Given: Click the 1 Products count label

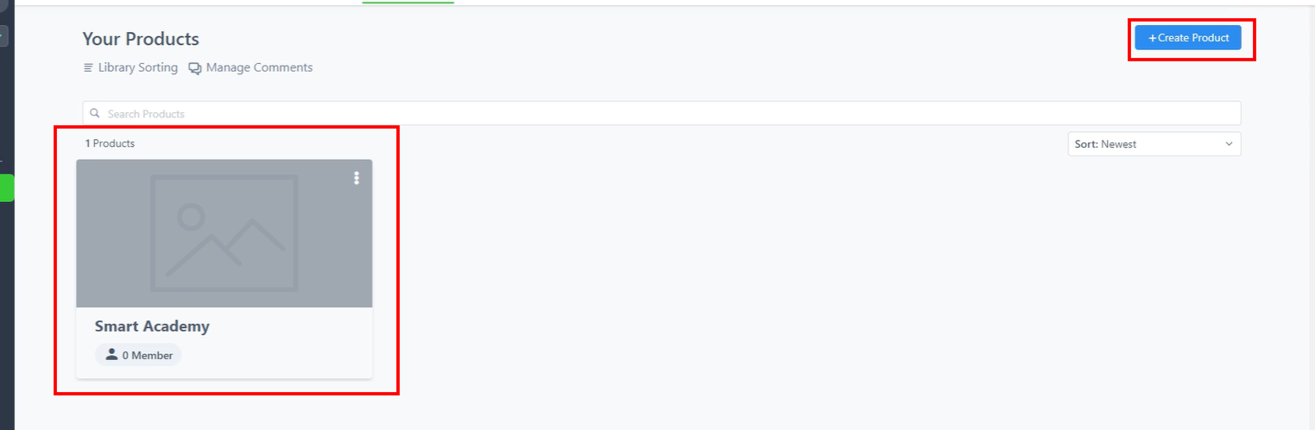Looking at the screenshot, I should [110, 143].
